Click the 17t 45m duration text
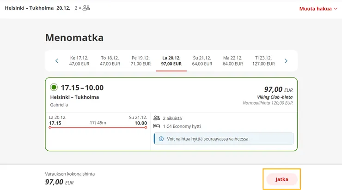 (x=98, y=123)
